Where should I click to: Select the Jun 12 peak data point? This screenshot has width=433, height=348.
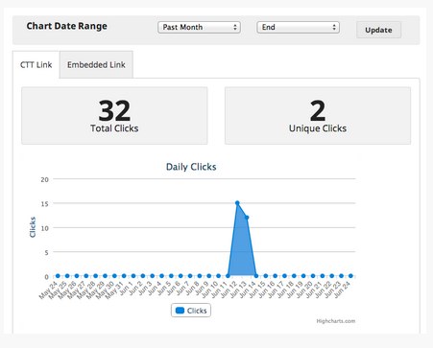(237, 203)
